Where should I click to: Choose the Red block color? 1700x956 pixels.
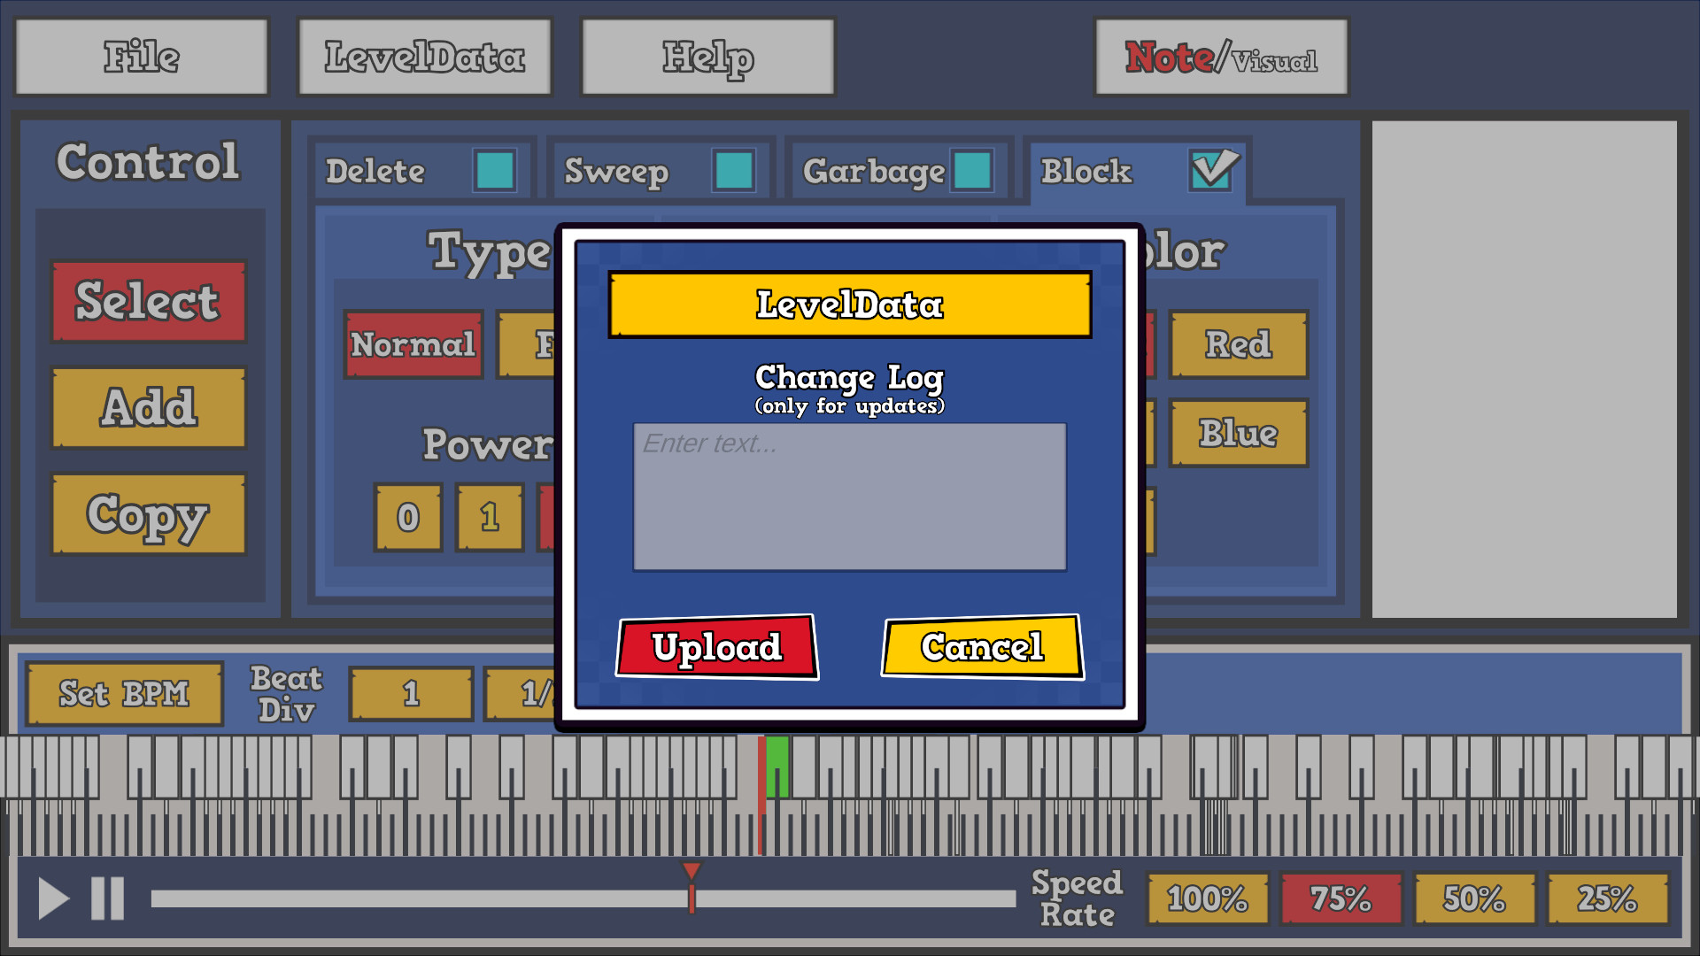(1238, 345)
